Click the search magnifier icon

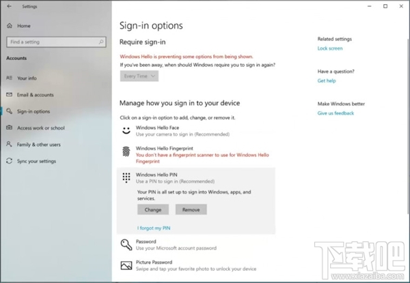click(x=101, y=42)
